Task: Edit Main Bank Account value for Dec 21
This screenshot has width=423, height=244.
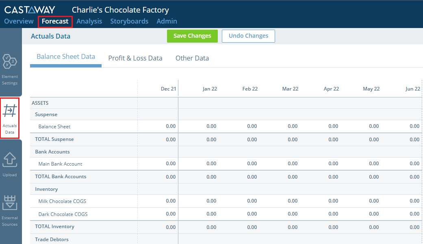Action: coord(171,164)
